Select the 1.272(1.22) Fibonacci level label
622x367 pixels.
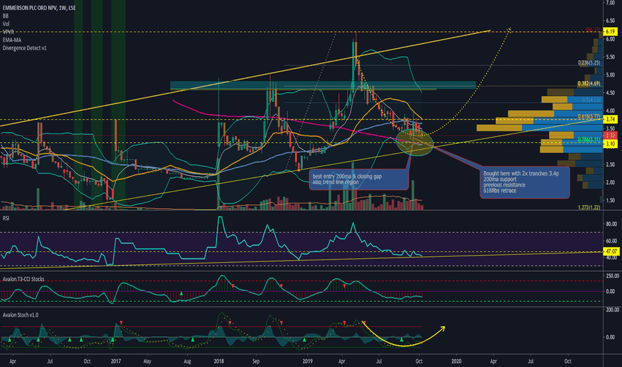click(589, 207)
